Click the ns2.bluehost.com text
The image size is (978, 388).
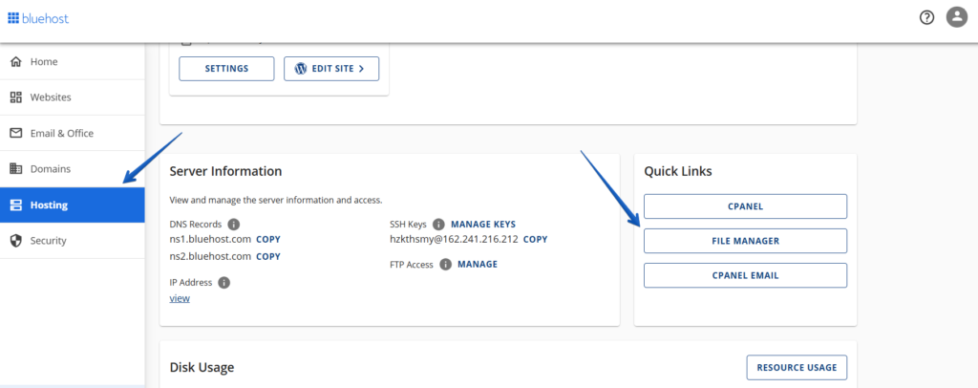point(210,256)
